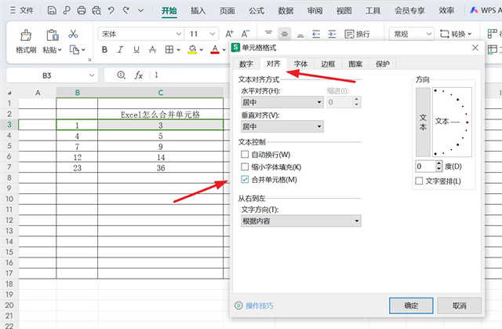Viewport: 502px width, 329px height.
Task: Switch to 字体 tab in dialog
Action: point(300,64)
